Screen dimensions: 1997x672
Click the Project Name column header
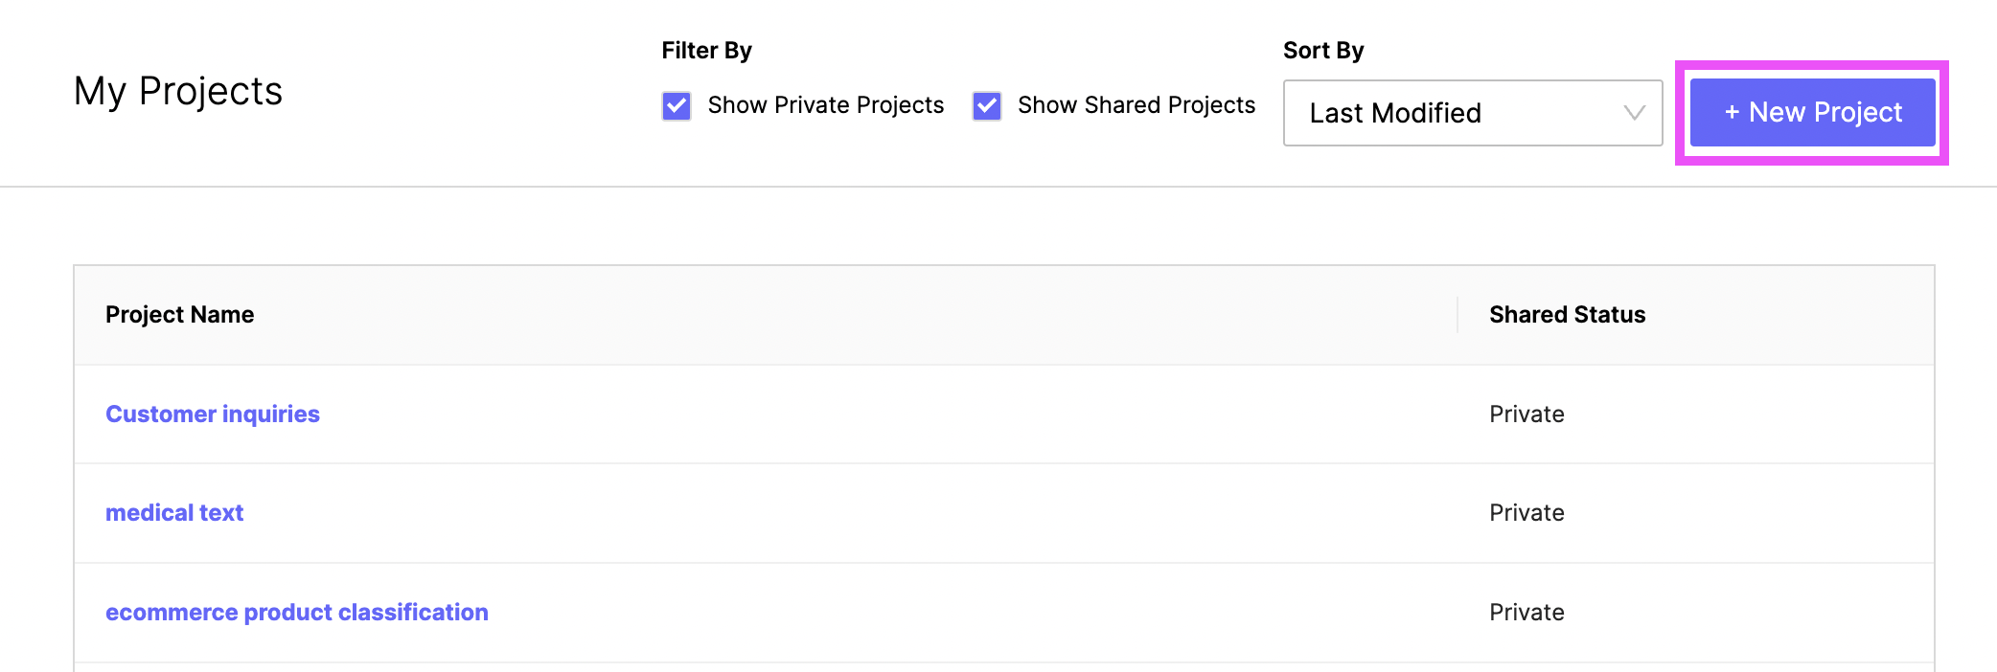coord(180,315)
